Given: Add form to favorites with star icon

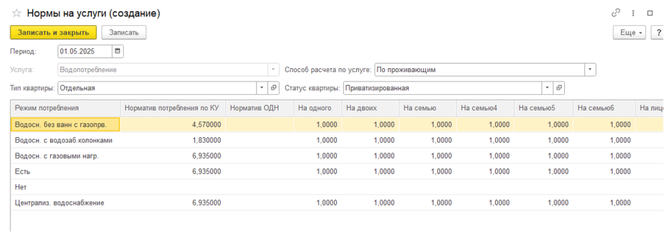Looking at the screenshot, I should (16, 13).
